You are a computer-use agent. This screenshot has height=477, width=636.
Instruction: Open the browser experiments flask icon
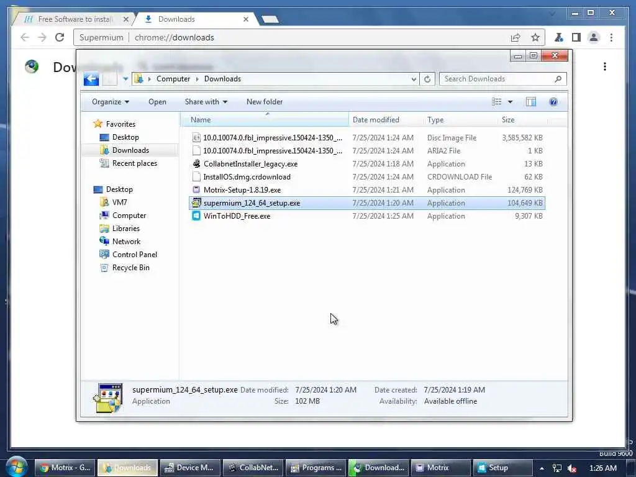[x=558, y=37]
